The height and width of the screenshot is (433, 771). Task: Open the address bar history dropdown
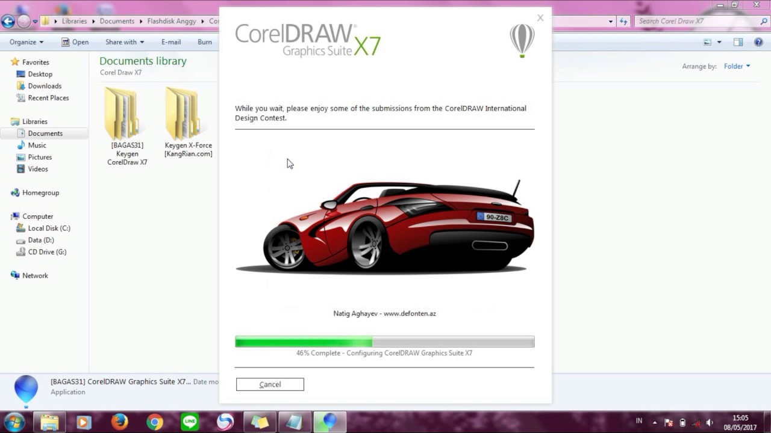click(611, 22)
